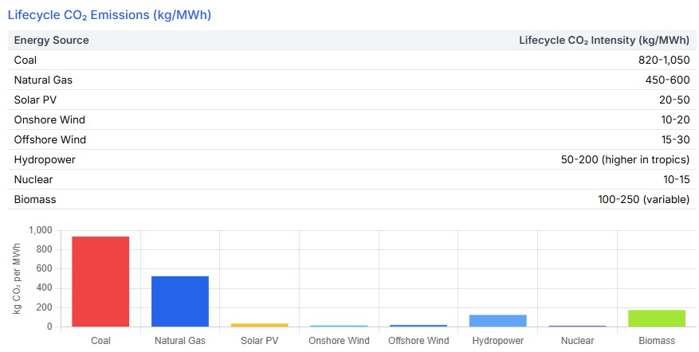The height and width of the screenshot is (352, 699).
Task: Click the blue Natural Gas bar
Action: pyautogui.click(x=180, y=301)
